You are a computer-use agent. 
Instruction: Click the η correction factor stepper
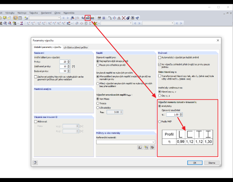coord(181,115)
